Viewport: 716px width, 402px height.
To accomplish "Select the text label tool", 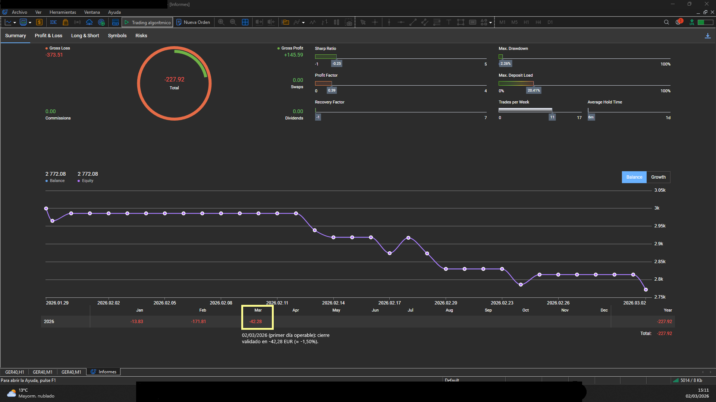I will 449,22.
